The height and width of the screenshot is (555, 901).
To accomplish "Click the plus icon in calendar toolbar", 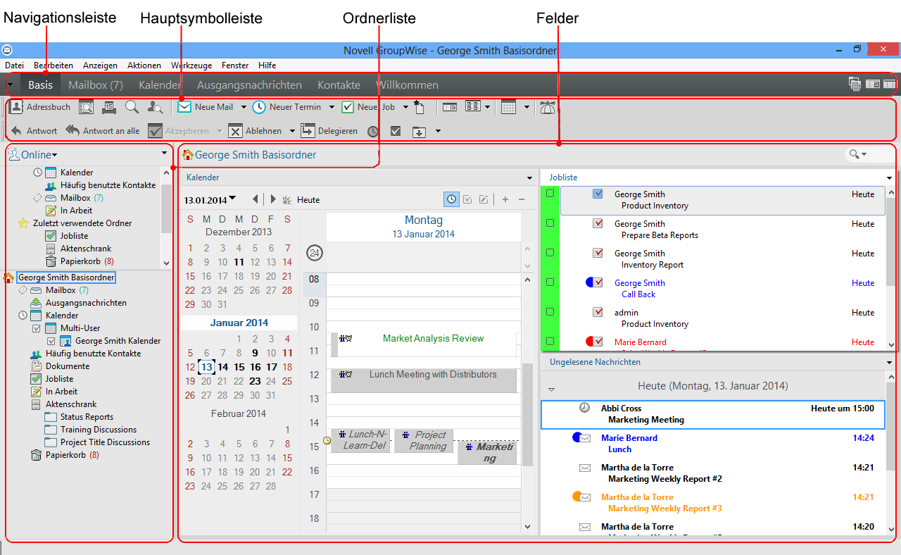I will (x=505, y=199).
